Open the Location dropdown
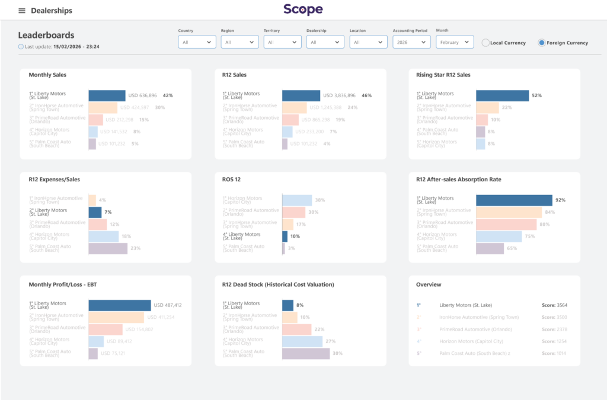Viewport: 607px width, 400px height. (x=368, y=42)
